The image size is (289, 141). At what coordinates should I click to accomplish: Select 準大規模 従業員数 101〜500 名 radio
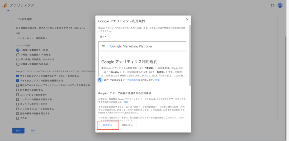pyautogui.click(x=18, y=60)
